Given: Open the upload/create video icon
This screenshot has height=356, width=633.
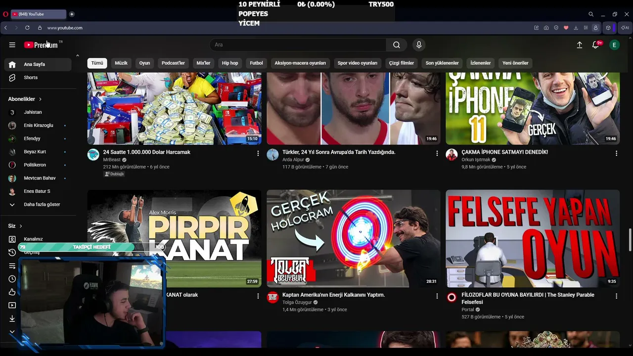Looking at the screenshot, I should (580, 45).
